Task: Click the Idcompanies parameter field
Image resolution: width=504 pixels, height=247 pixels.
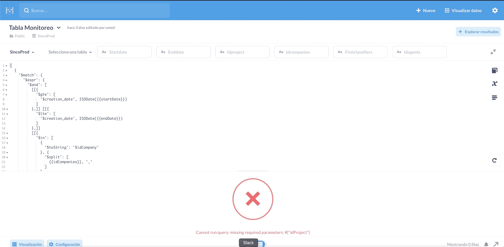Action: [301, 52]
